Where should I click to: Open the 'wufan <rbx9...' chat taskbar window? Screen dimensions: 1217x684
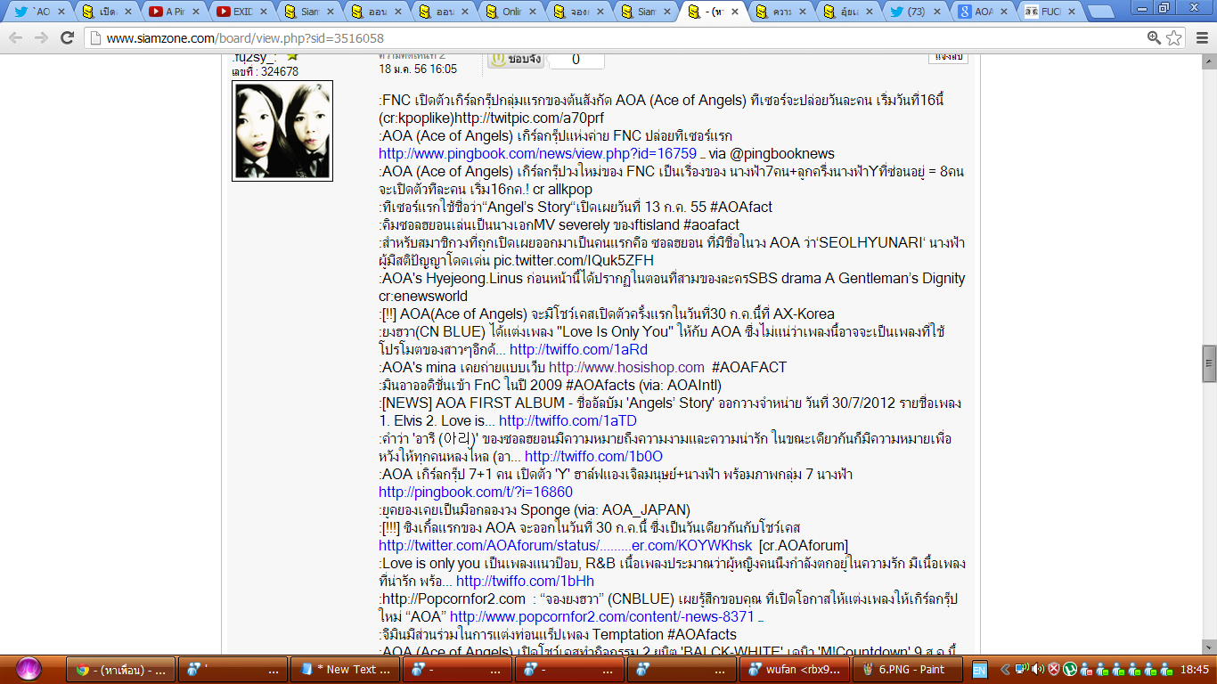point(794,670)
